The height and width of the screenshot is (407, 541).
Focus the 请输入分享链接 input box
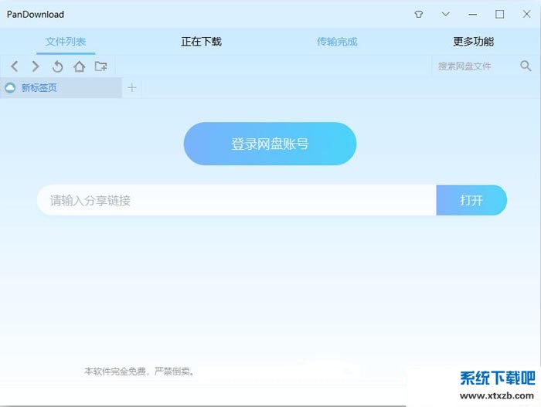click(x=236, y=200)
